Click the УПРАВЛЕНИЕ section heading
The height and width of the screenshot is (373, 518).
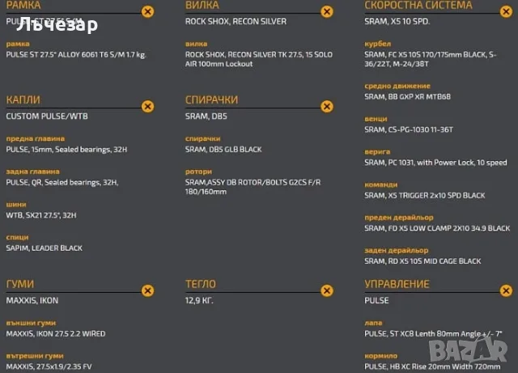(x=397, y=284)
